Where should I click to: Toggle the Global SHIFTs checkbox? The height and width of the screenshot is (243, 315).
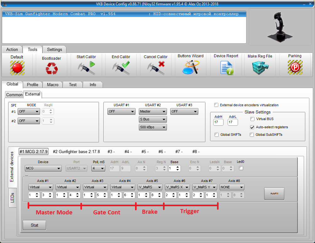[216, 135]
